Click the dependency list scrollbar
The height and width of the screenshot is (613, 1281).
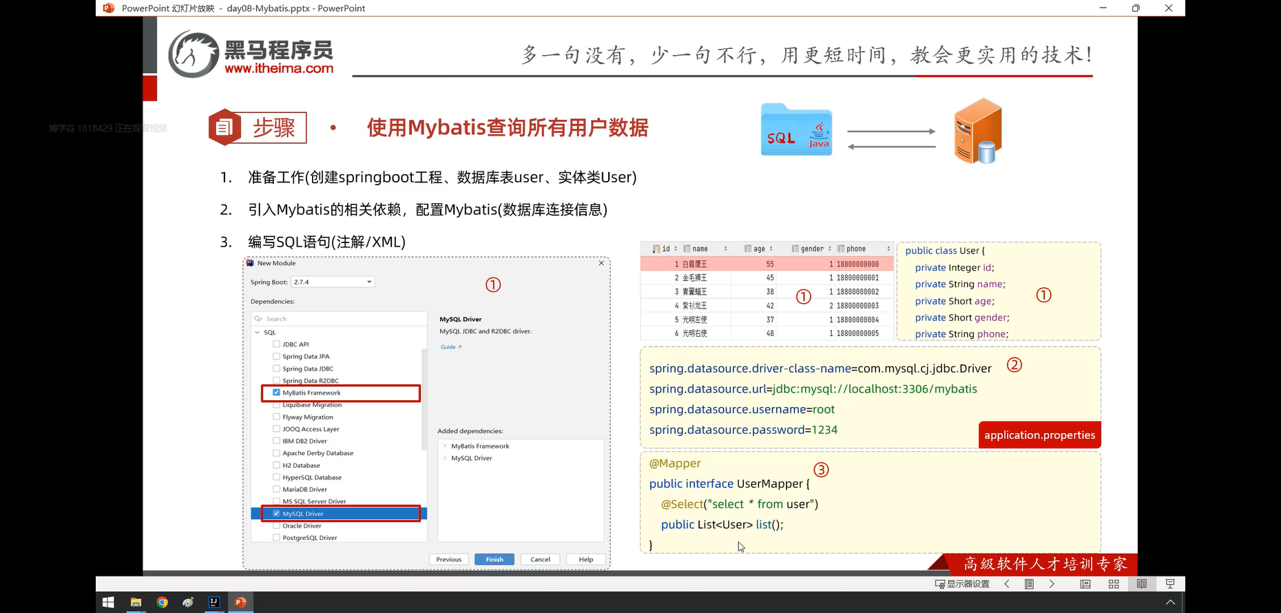424,399
